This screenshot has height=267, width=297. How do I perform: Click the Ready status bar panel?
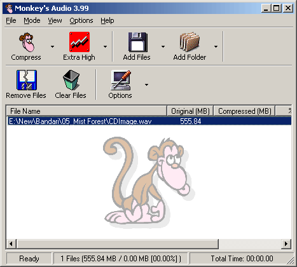29,259
